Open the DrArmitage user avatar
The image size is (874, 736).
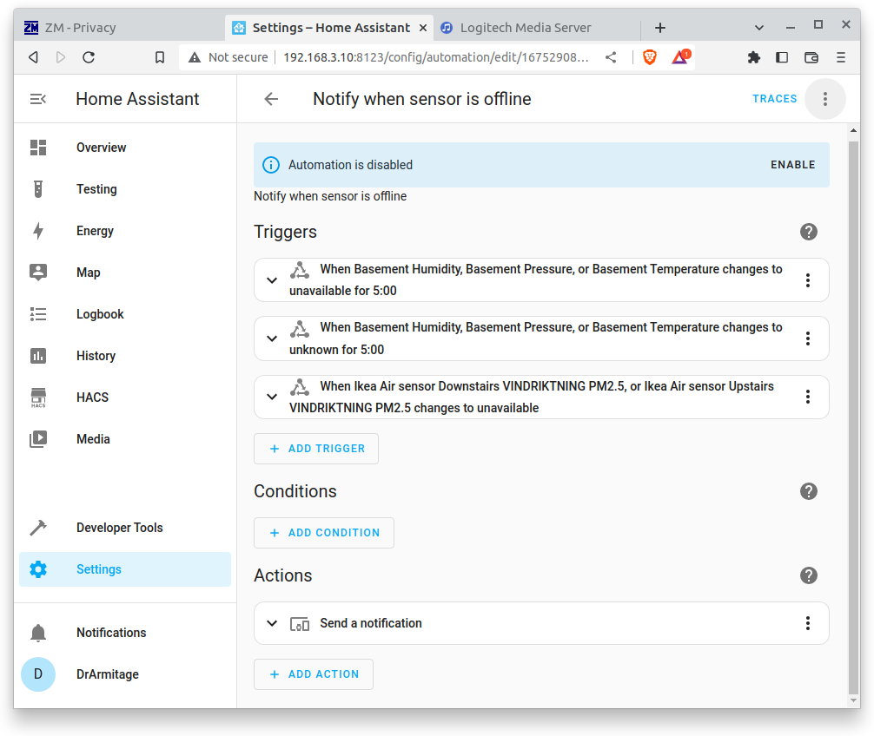(x=38, y=674)
